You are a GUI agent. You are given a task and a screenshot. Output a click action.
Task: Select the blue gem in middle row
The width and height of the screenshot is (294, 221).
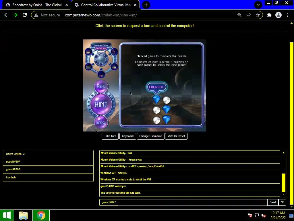point(166,109)
